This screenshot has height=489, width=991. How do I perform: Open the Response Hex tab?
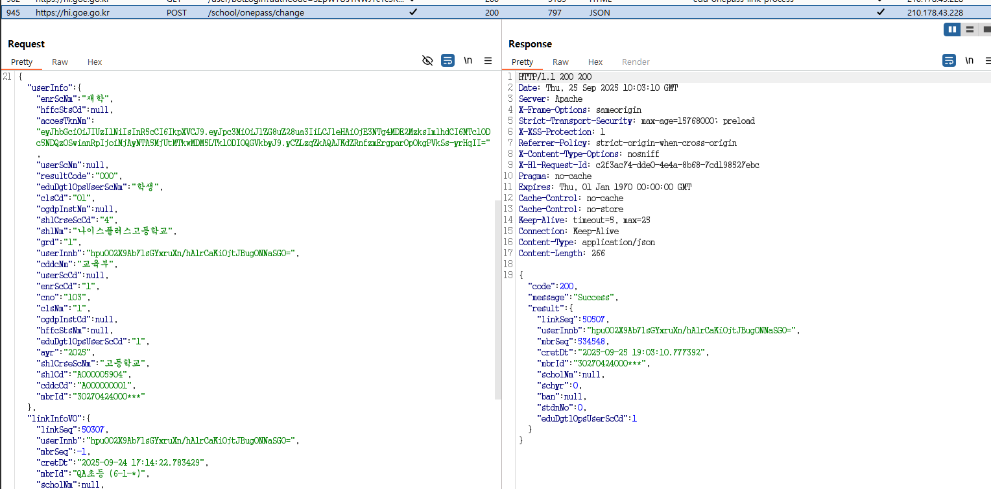tap(595, 62)
